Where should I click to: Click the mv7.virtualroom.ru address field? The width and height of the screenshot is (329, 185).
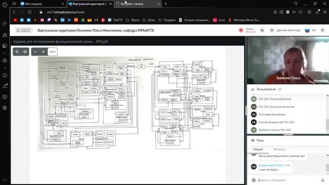(x=66, y=12)
